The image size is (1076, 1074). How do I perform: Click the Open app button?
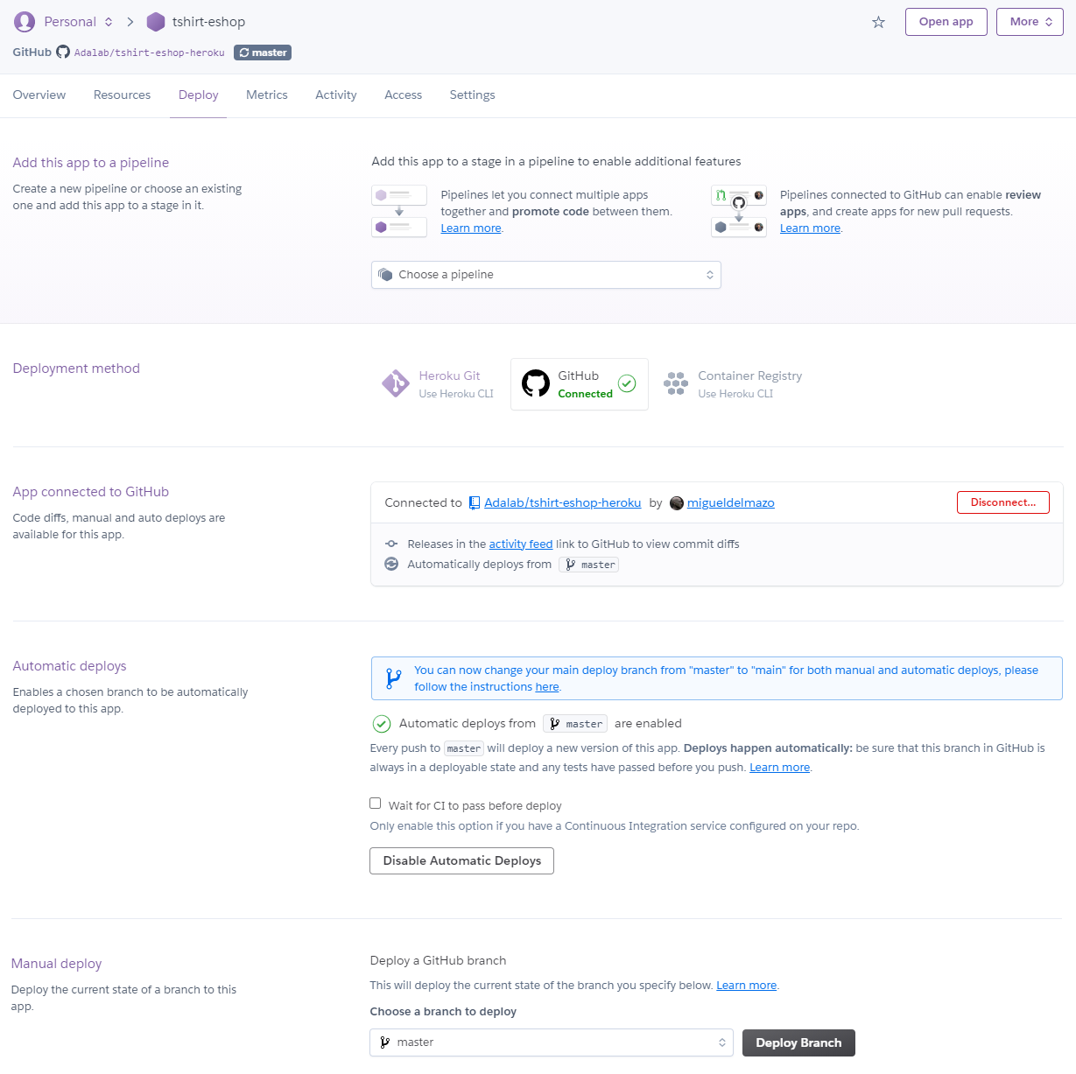[x=946, y=22]
